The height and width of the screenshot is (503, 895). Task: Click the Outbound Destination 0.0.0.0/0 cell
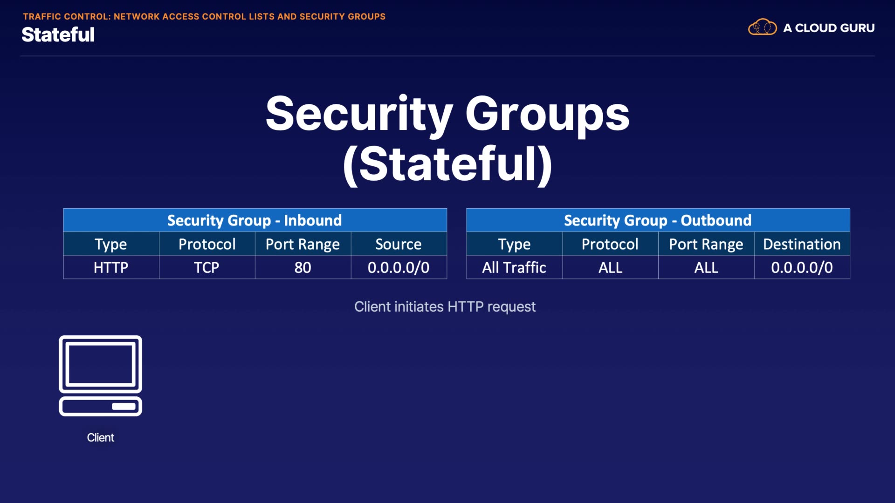pyautogui.click(x=802, y=267)
